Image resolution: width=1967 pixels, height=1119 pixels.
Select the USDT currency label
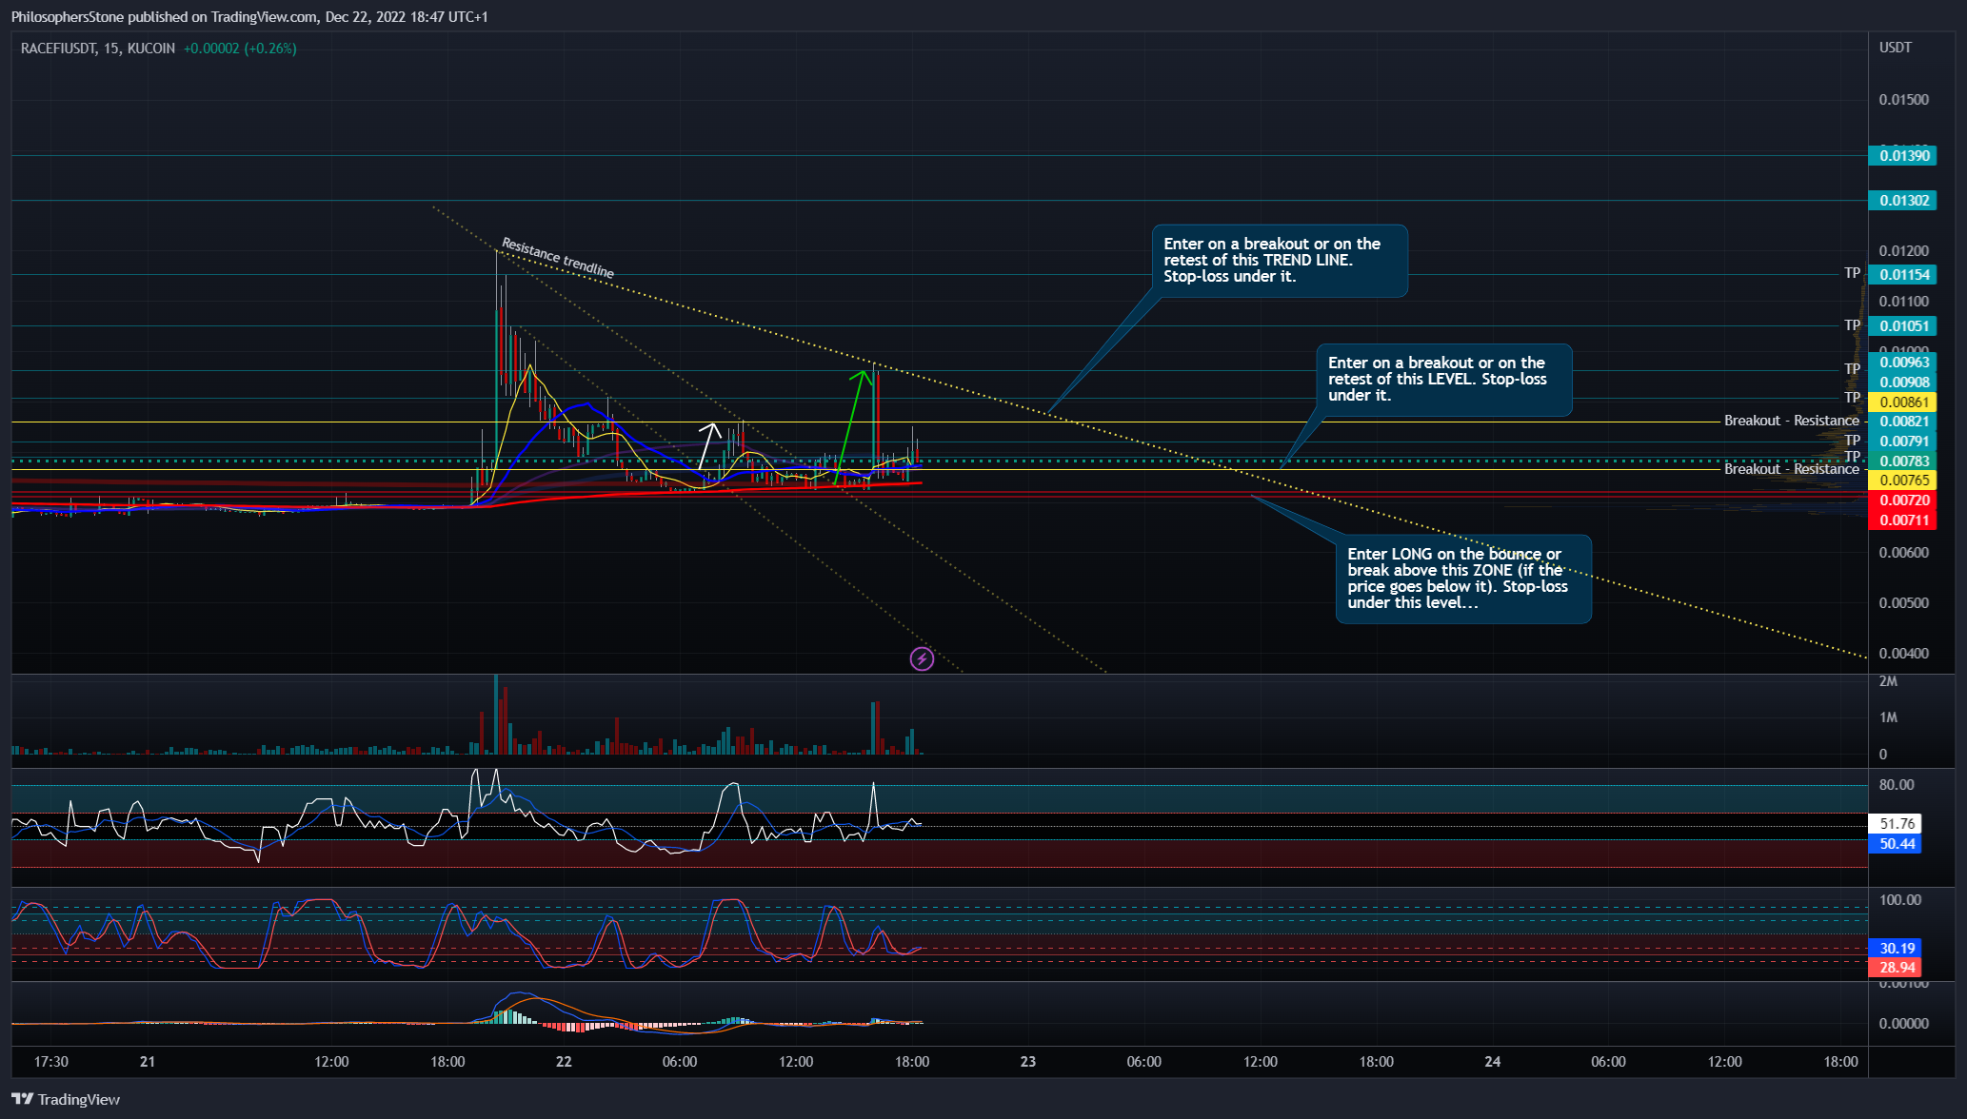click(x=1895, y=48)
